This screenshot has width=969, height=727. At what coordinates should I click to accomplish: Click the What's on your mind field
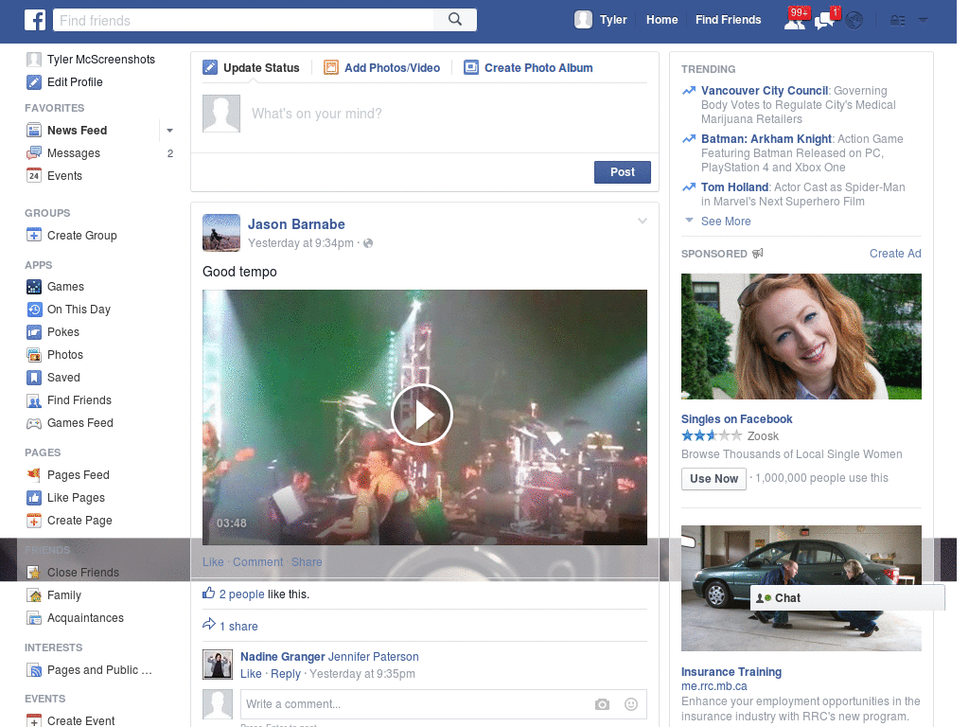(445, 114)
